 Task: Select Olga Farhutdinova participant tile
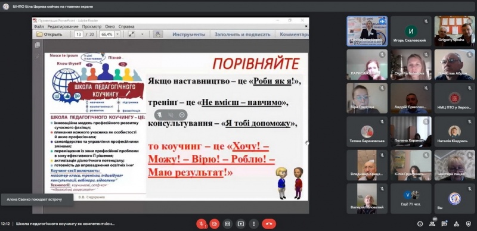411,64
